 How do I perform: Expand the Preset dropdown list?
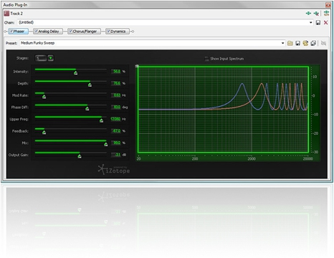click(282, 43)
